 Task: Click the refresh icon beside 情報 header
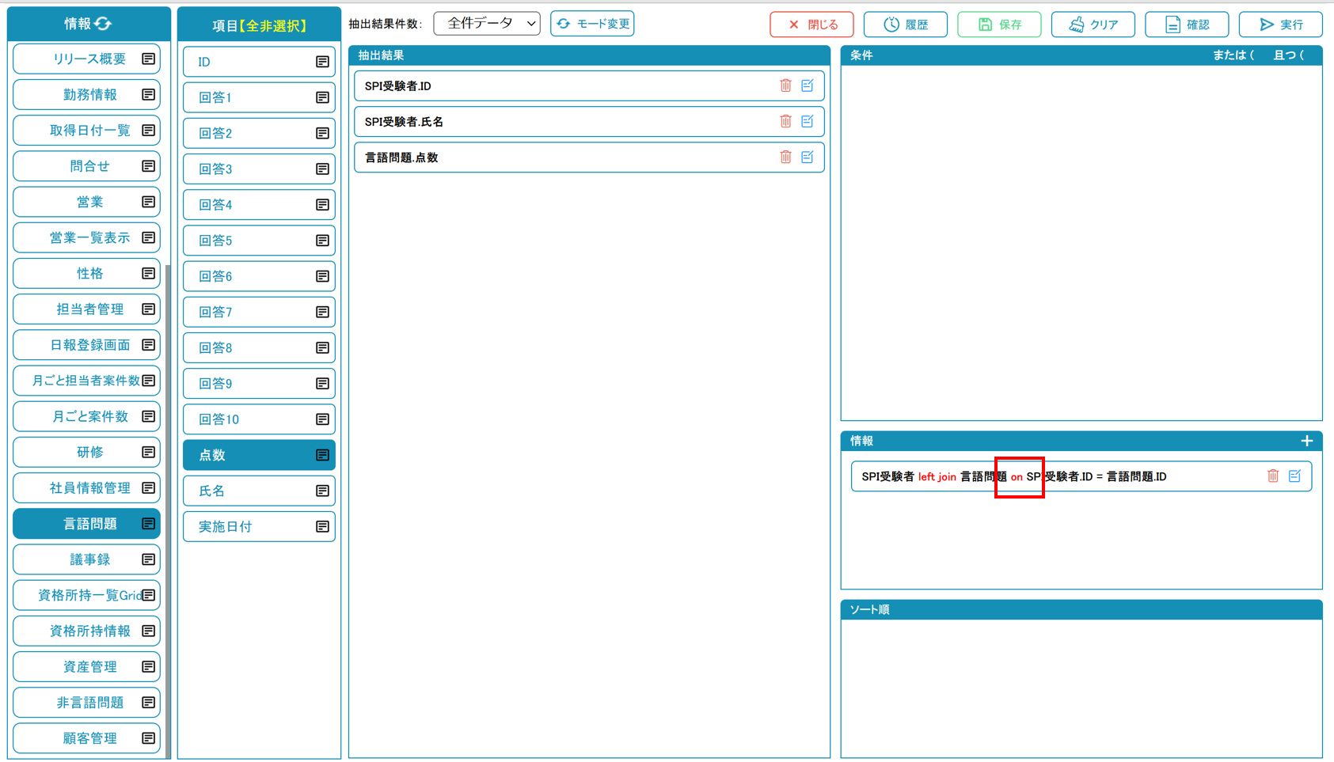(x=104, y=24)
